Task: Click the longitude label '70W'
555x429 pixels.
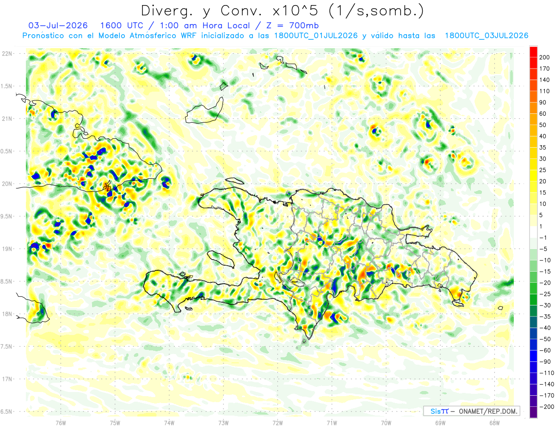Action: click(386, 423)
